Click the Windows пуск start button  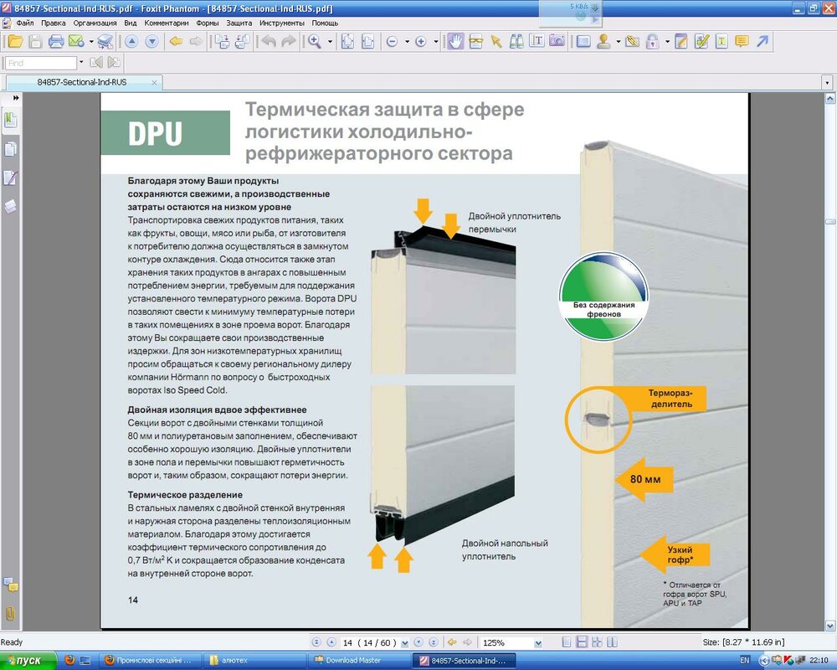pyautogui.click(x=28, y=661)
